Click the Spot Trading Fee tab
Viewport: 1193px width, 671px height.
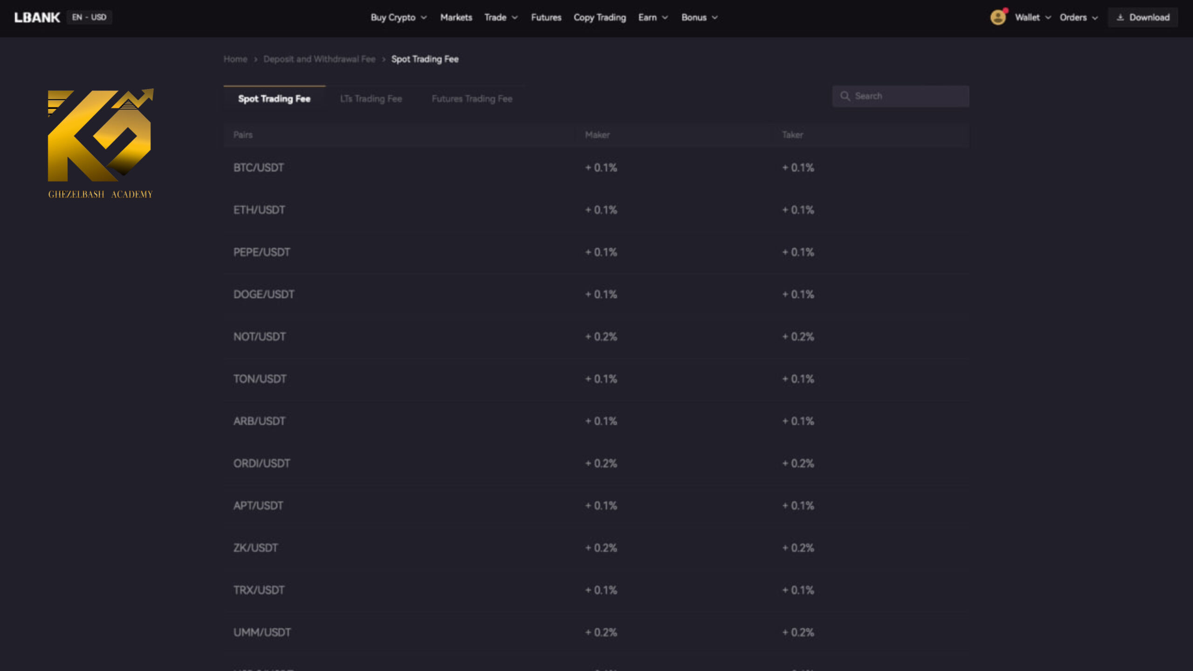click(274, 98)
